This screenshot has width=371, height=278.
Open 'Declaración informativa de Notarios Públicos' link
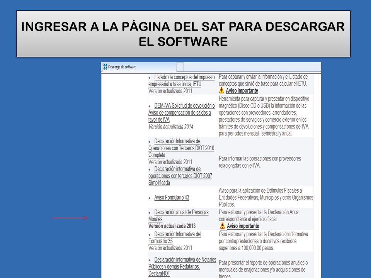point(182,266)
